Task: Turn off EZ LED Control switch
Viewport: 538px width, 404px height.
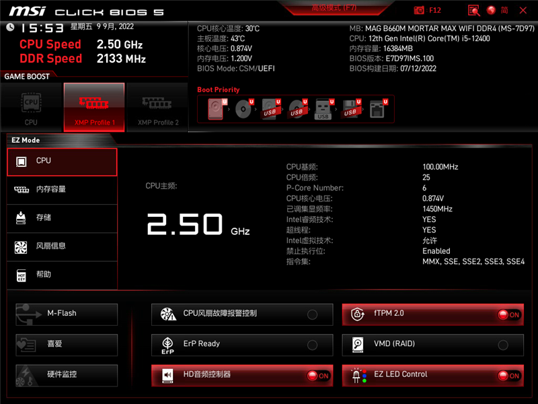Action: click(x=509, y=376)
